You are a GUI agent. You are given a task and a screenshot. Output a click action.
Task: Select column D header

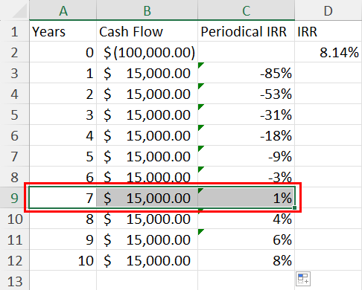point(328,10)
